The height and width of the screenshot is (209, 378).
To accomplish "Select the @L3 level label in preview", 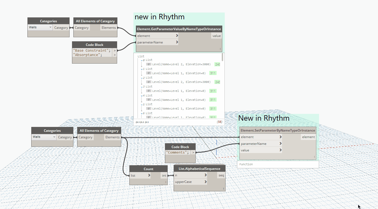I will 138,122.
